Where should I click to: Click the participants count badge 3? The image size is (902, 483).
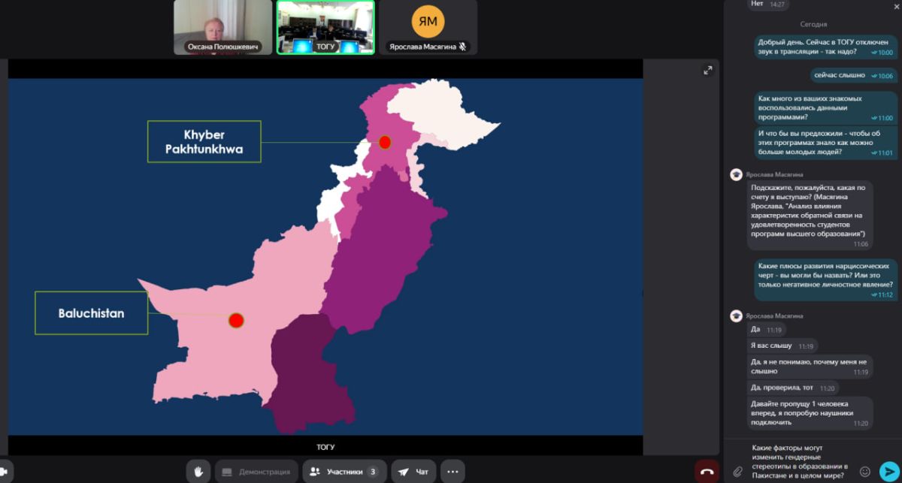[x=372, y=472]
